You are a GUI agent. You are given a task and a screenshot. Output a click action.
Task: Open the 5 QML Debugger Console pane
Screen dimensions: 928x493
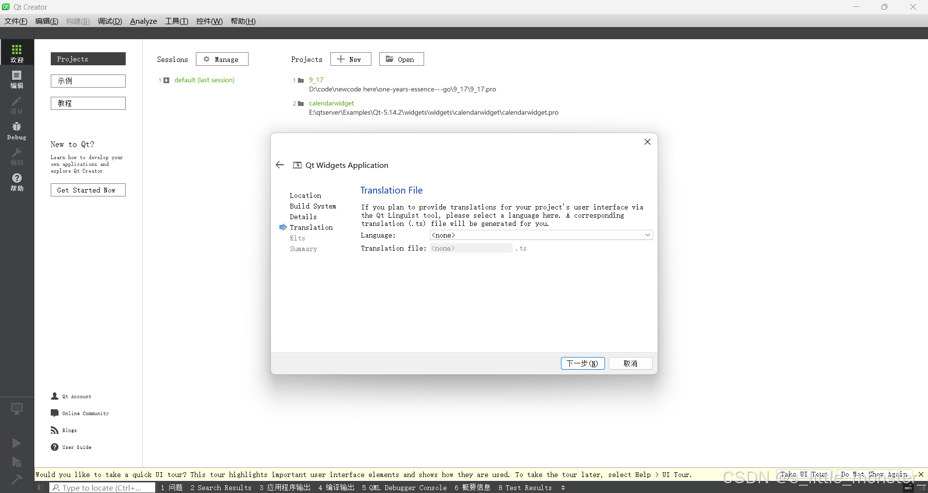tap(404, 488)
